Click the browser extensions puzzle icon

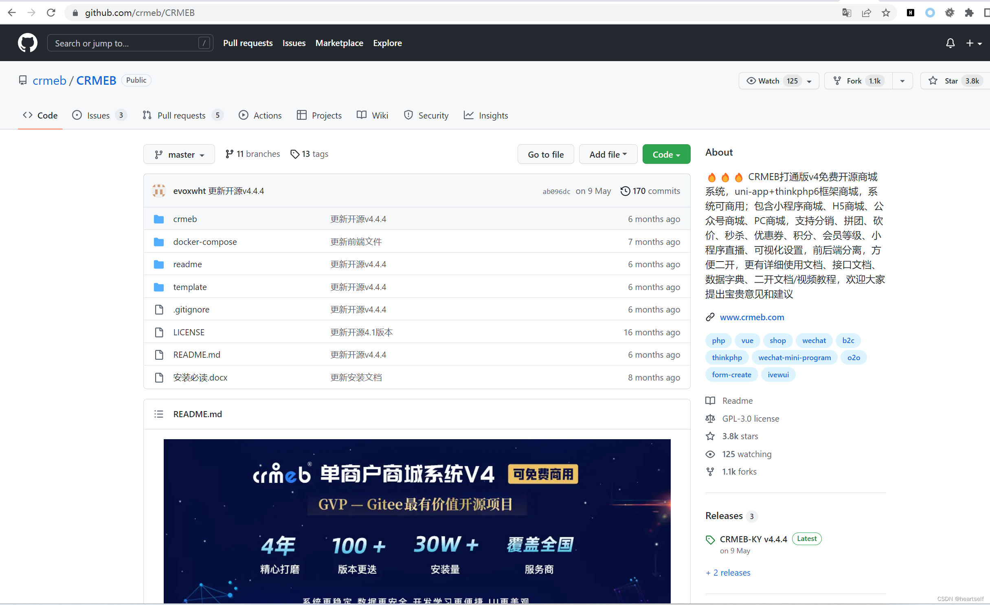tap(969, 13)
